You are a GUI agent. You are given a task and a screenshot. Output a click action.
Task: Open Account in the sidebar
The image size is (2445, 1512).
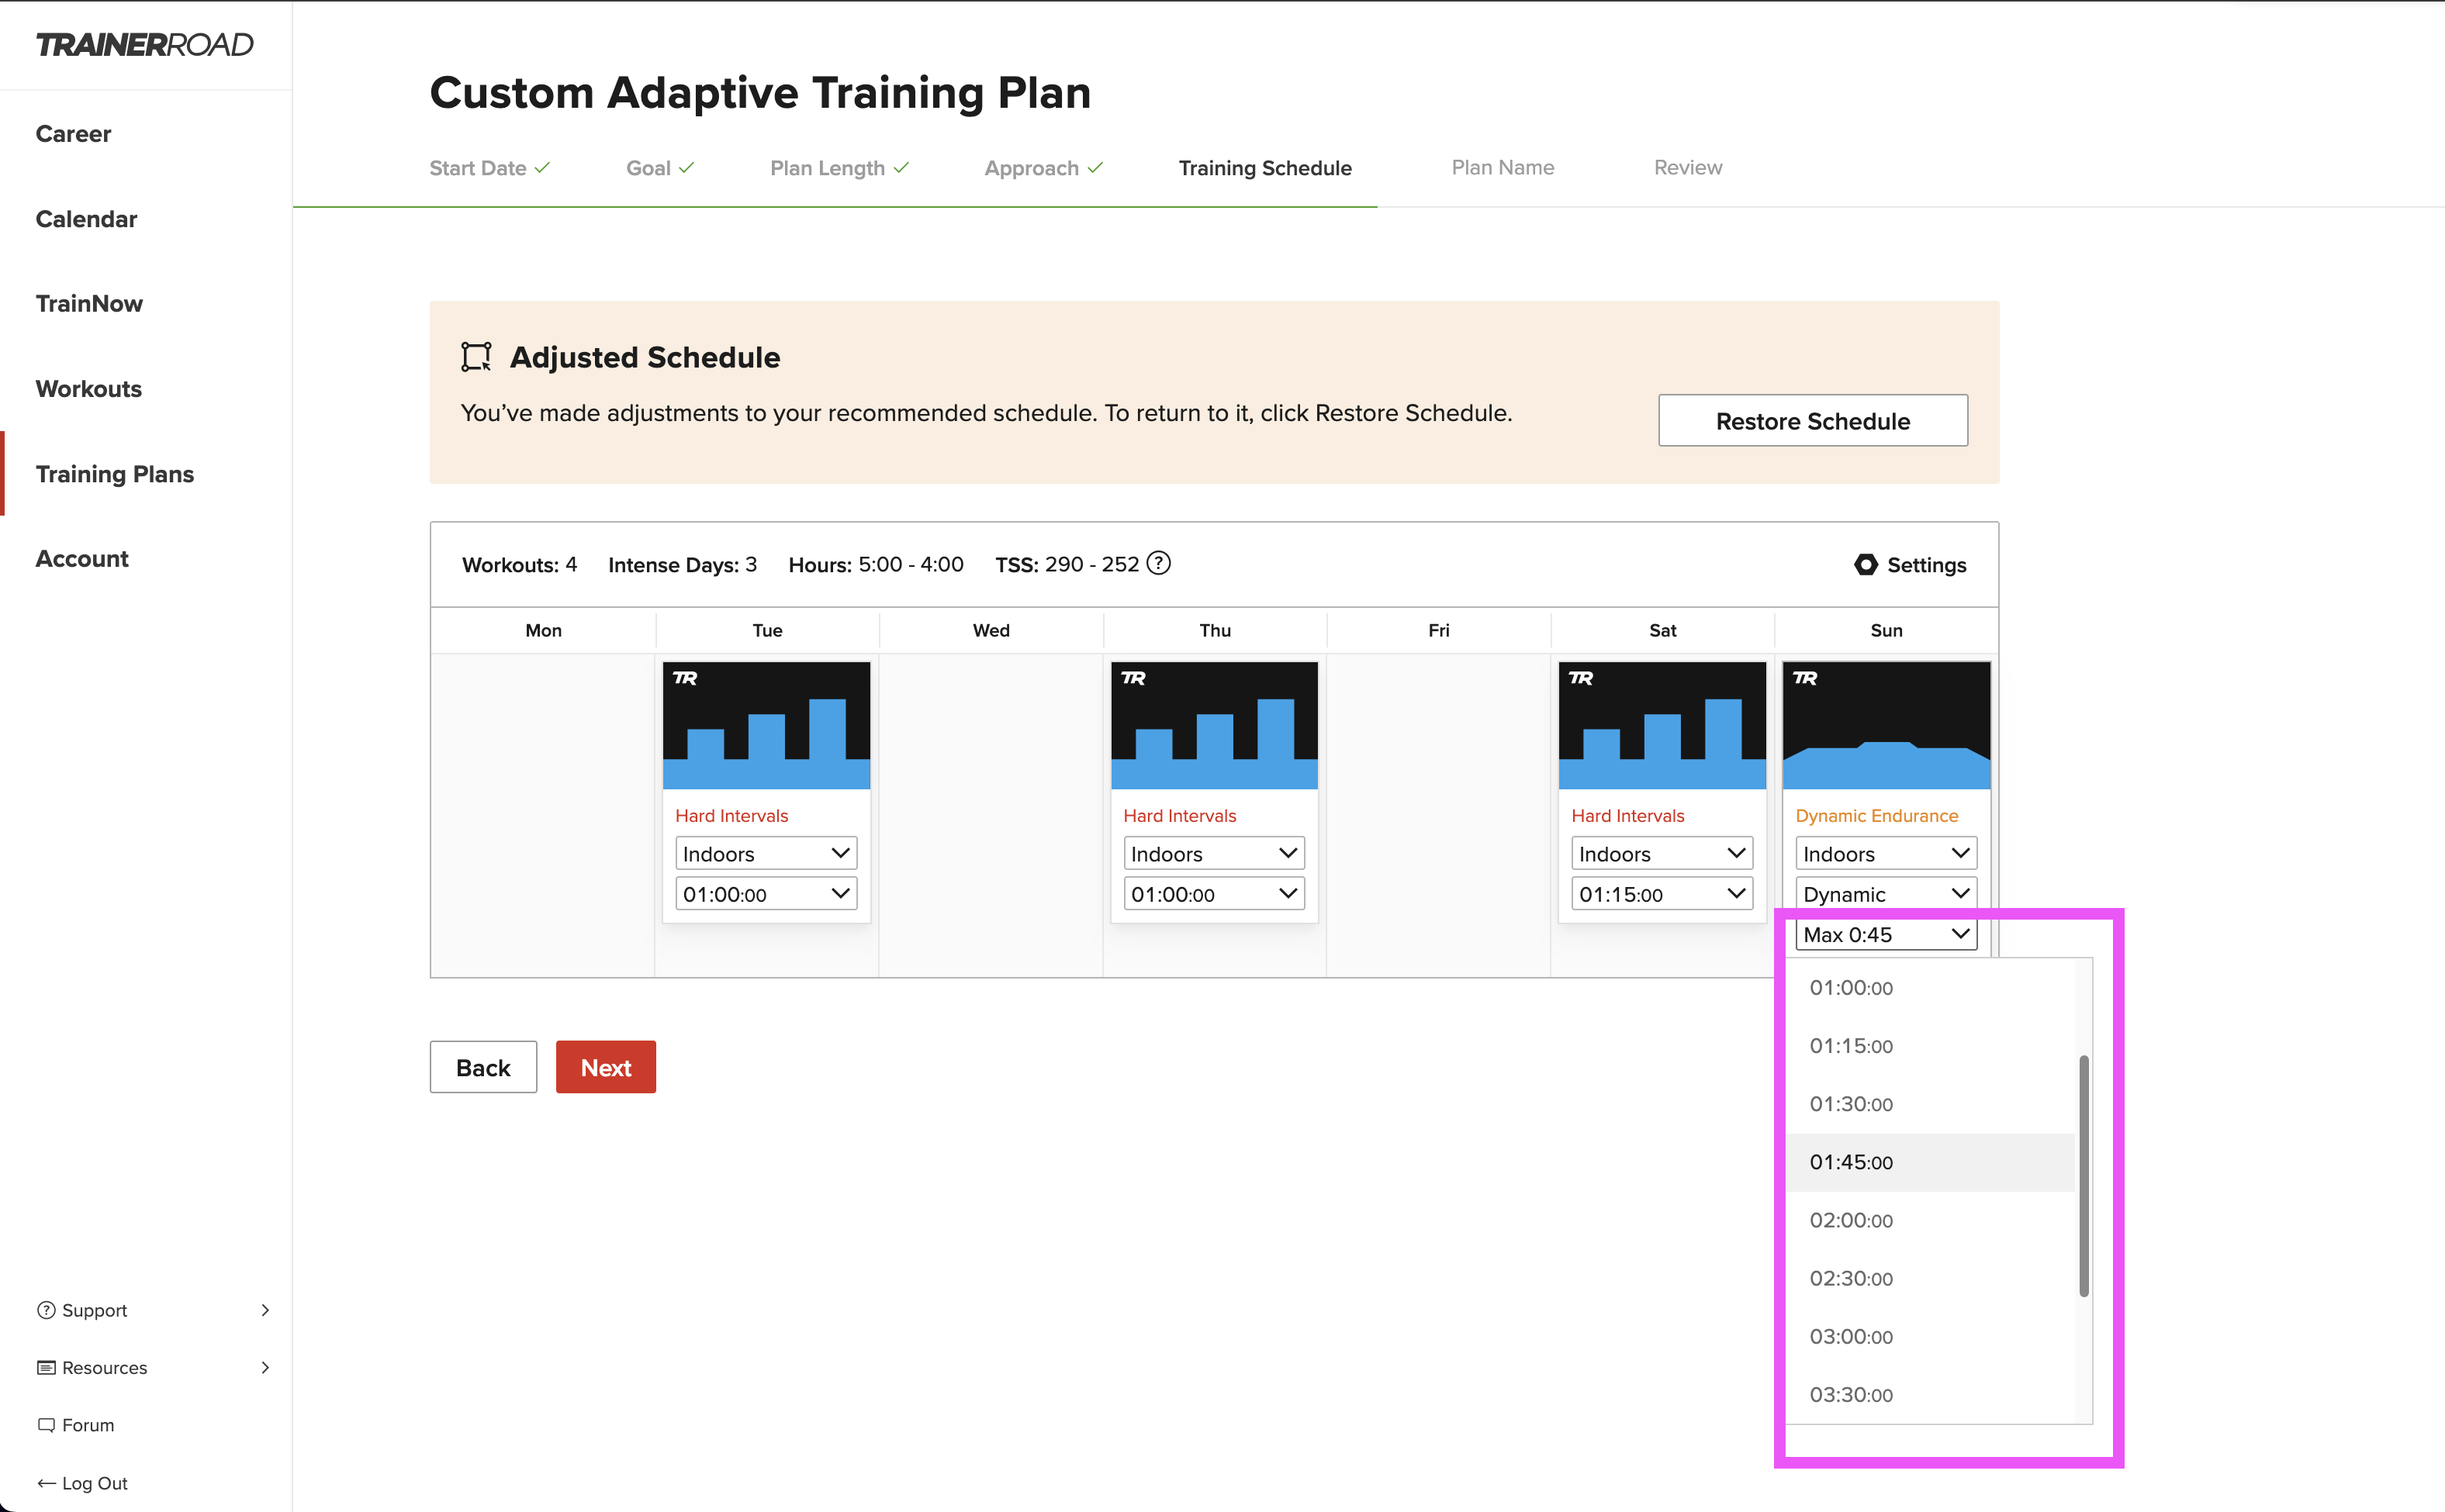coord(82,559)
